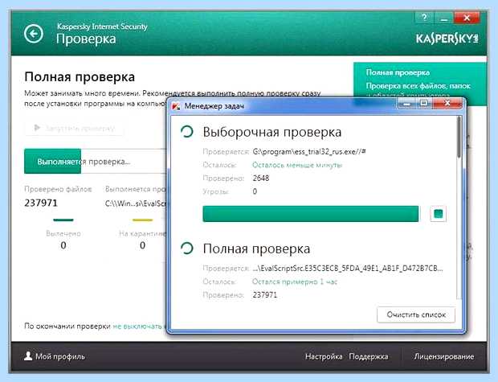Click the Полная проверка heading in Task Manager
This screenshot has height=382, width=498.
[256, 249]
